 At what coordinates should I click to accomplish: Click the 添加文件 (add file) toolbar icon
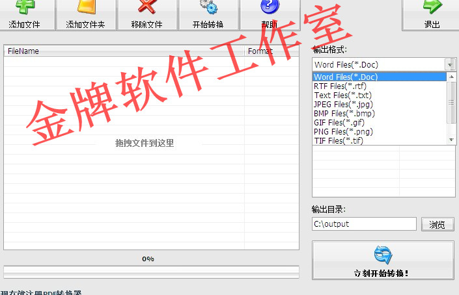(x=25, y=6)
